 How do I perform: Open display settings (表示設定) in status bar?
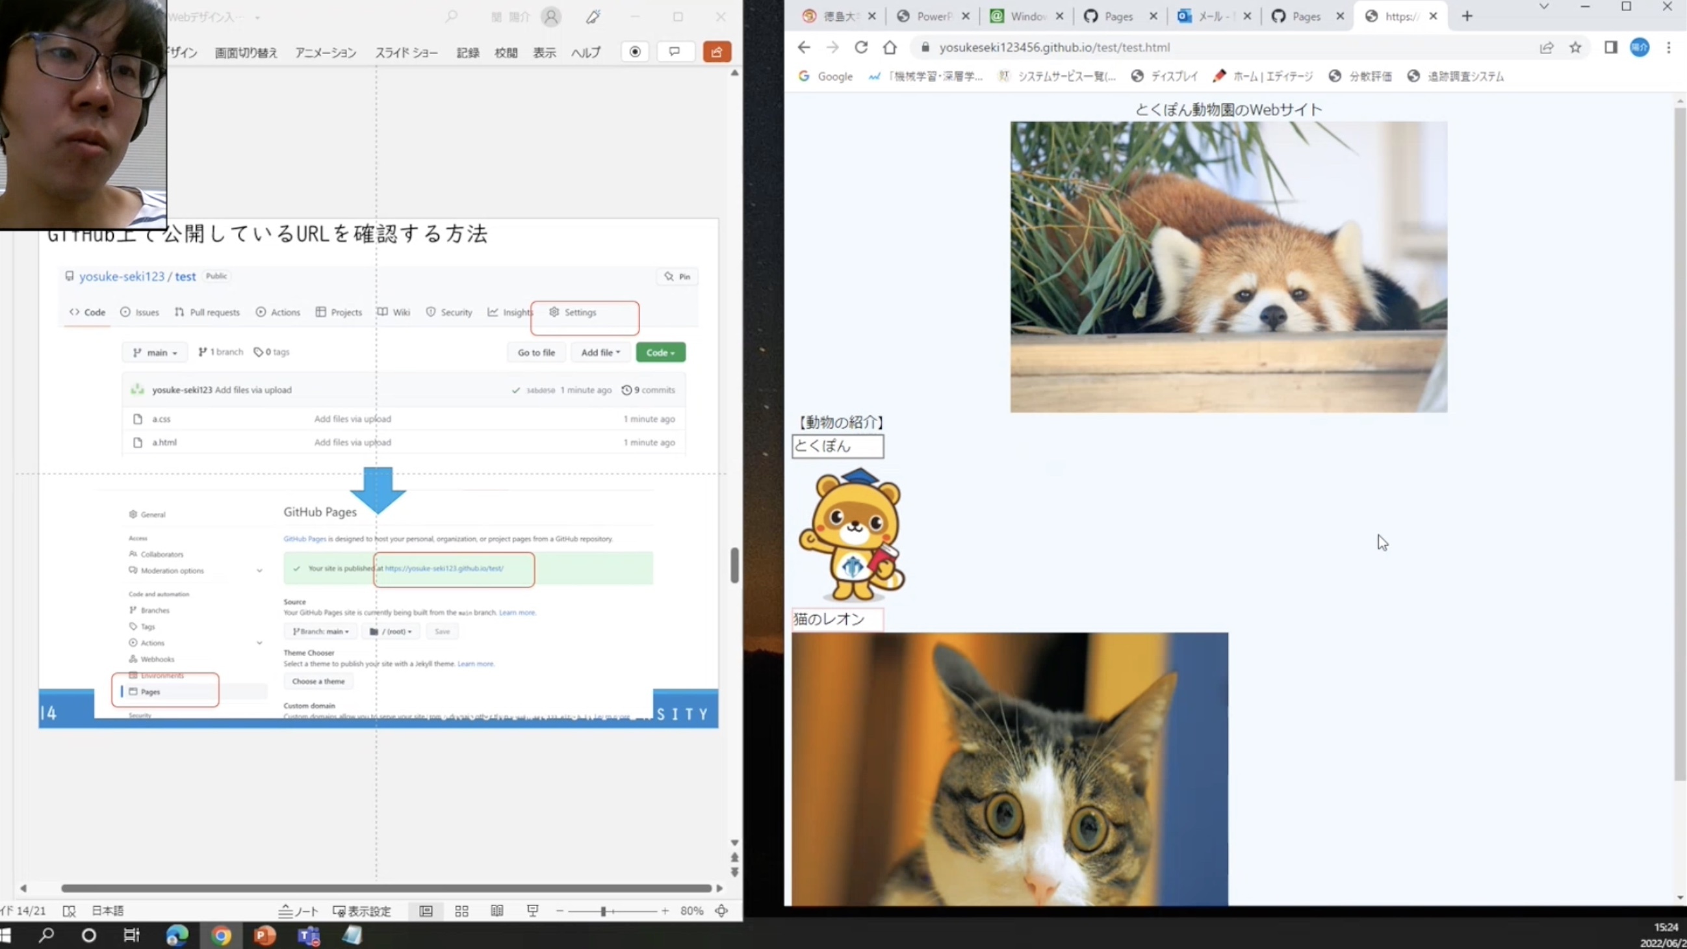click(362, 911)
